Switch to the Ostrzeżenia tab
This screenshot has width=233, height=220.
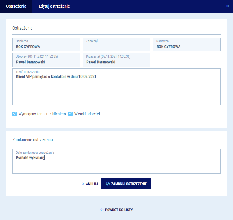16,6
